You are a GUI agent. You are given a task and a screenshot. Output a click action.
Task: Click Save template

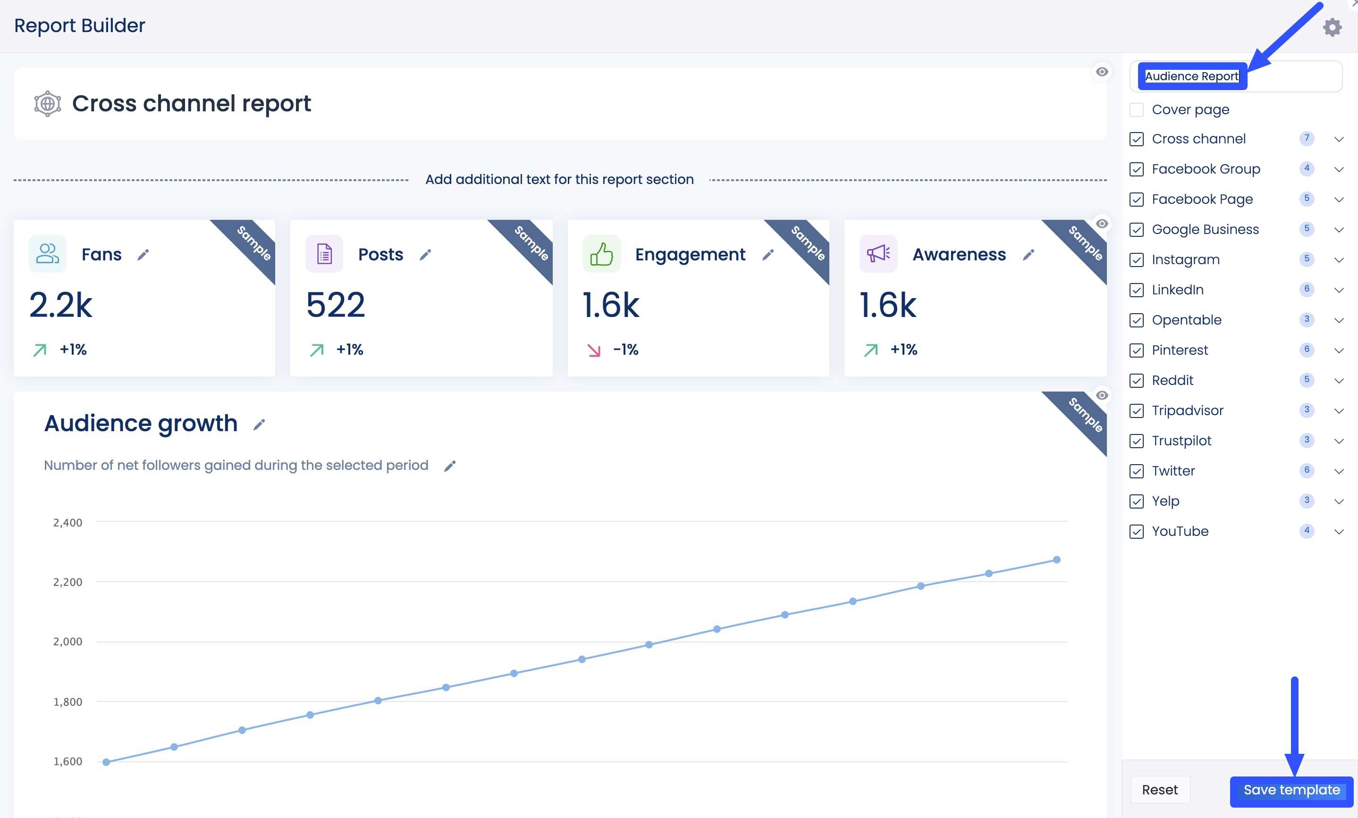tap(1290, 789)
